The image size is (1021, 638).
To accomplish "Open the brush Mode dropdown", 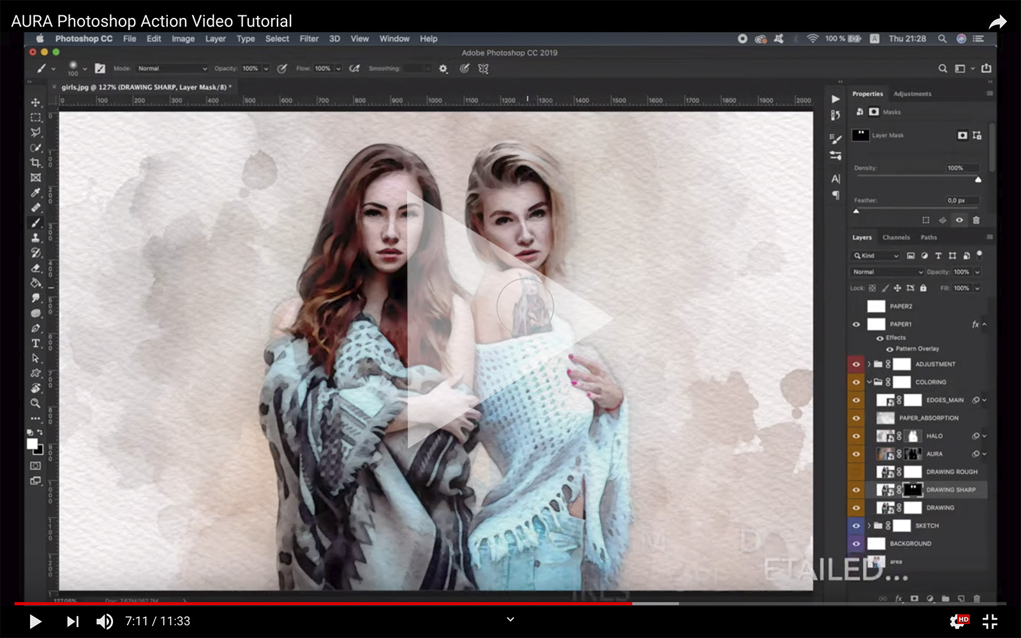I will point(172,68).
